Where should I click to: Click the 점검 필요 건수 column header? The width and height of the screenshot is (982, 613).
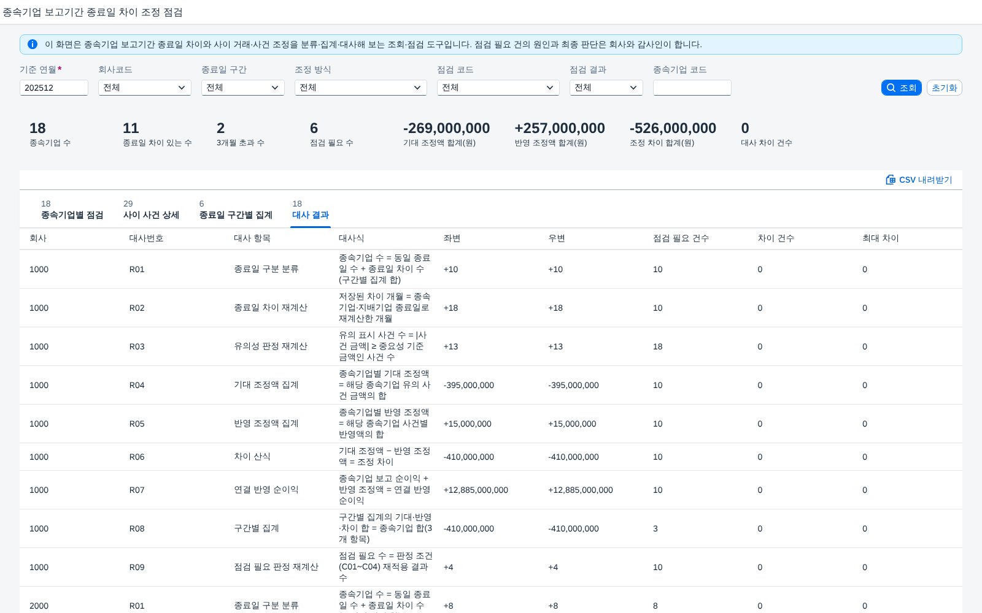tap(681, 238)
